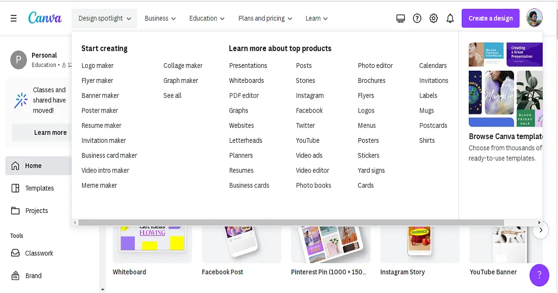Select Classwork under Tools
Screen dimensions: 558x293
[x=39, y=253]
